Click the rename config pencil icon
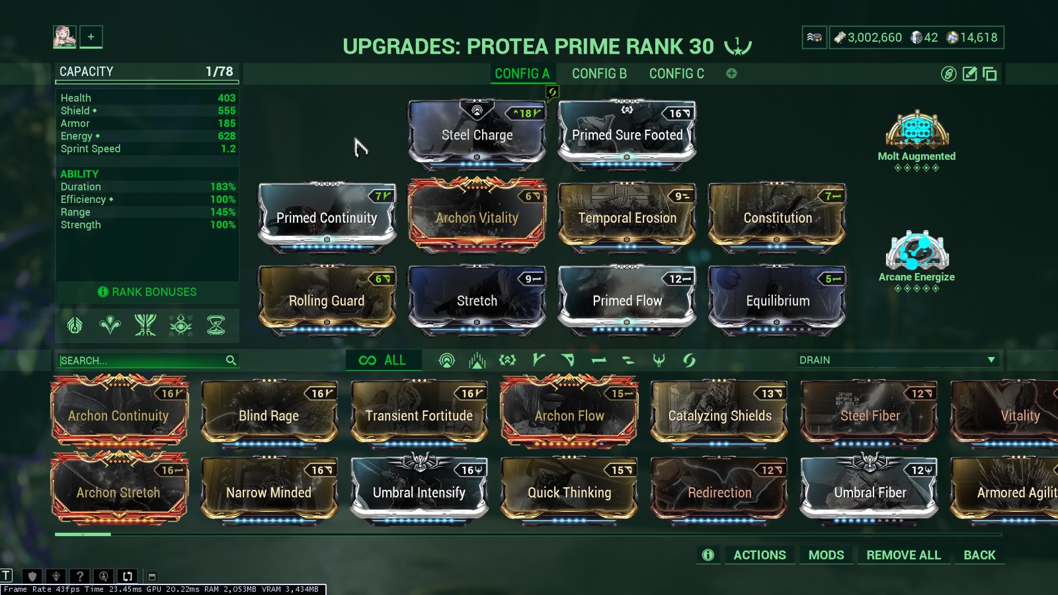This screenshot has width=1058, height=595. click(969, 74)
